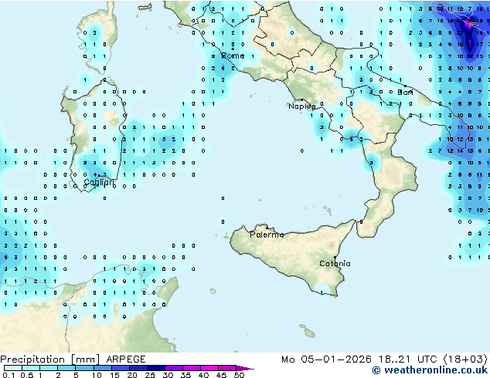The image size is (490, 378).
Task: Select the 40–45 mm legend swatch
Action: (209, 368)
